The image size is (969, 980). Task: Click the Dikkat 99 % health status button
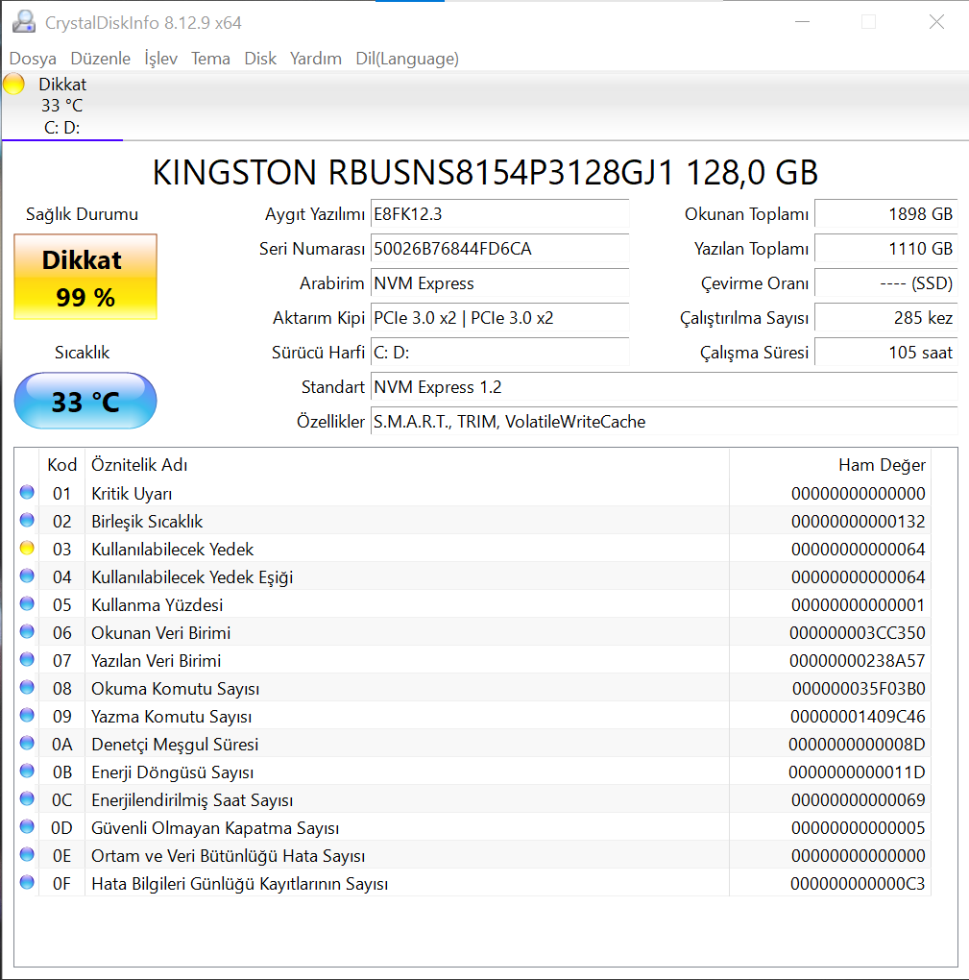pyautogui.click(x=85, y=277)
